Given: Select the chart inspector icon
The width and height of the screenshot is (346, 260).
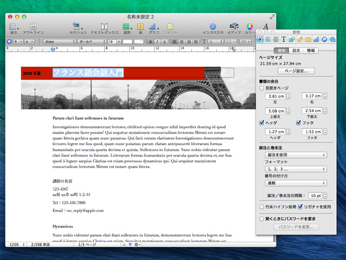Looking at the screenshot, I should pyautogui.click(x=316, y=40).
